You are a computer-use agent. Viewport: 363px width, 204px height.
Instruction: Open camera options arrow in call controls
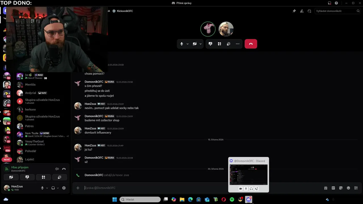201,44
